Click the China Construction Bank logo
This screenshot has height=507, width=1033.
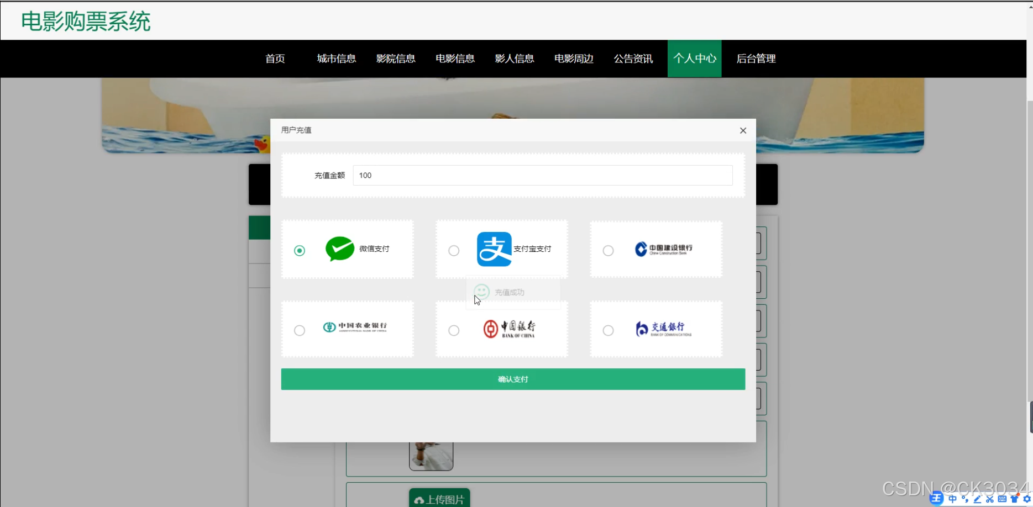(x=663, y=249)
